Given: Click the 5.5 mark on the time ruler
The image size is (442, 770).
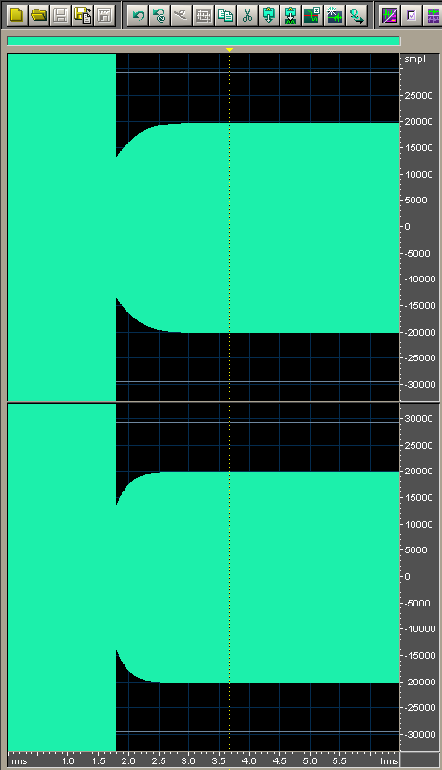Looking at the screenshot, I should 339,760.
